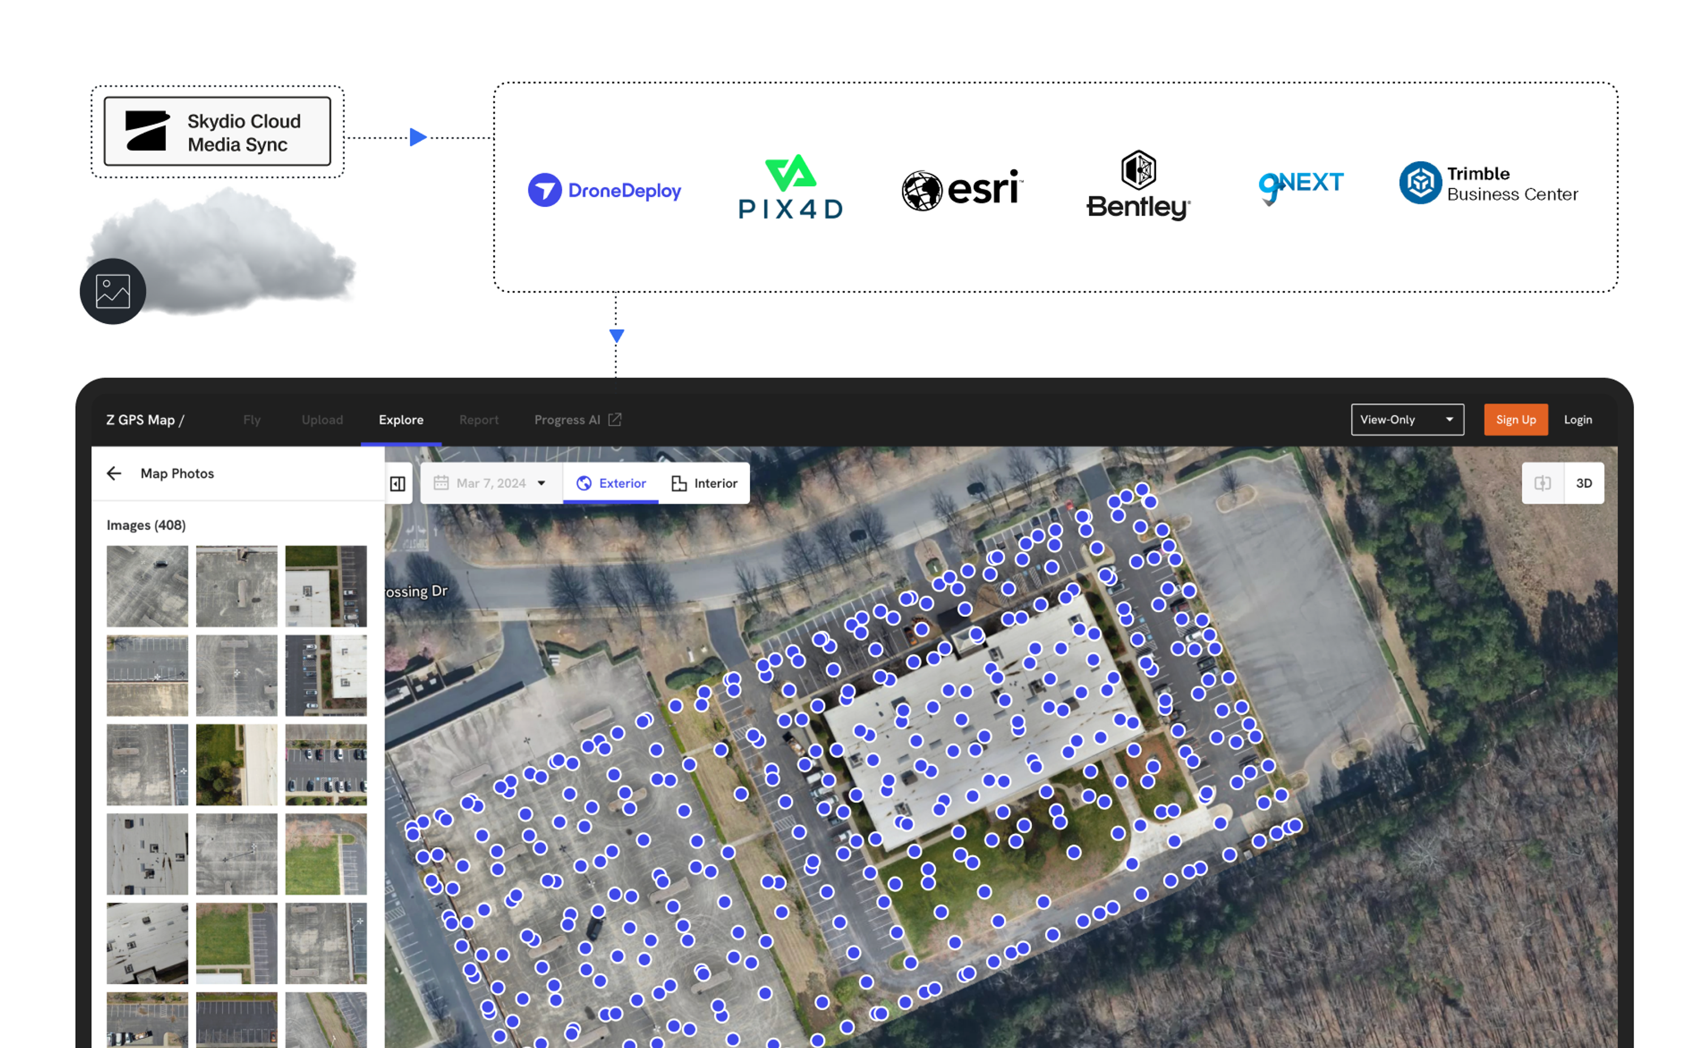Click the image icon on the cloud
Viewport: 1698px width, 1048px height.
pos(113,291)
